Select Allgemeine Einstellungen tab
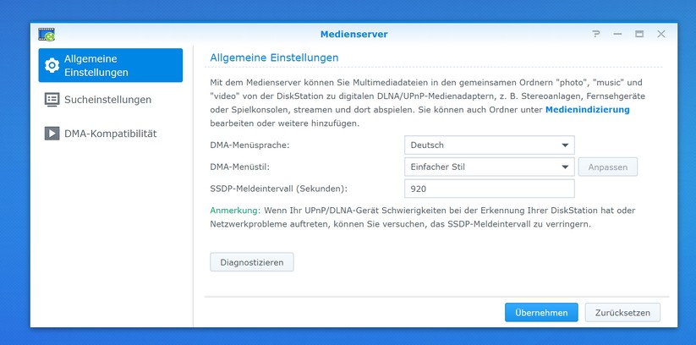 [x=111, y=65]
